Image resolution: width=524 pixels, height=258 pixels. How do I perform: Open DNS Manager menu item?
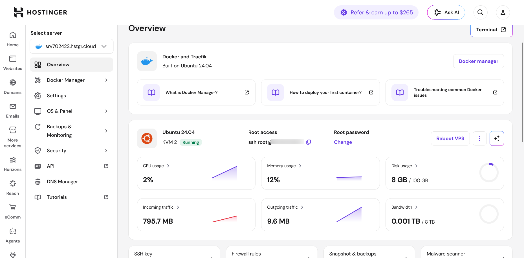(72, 182)
